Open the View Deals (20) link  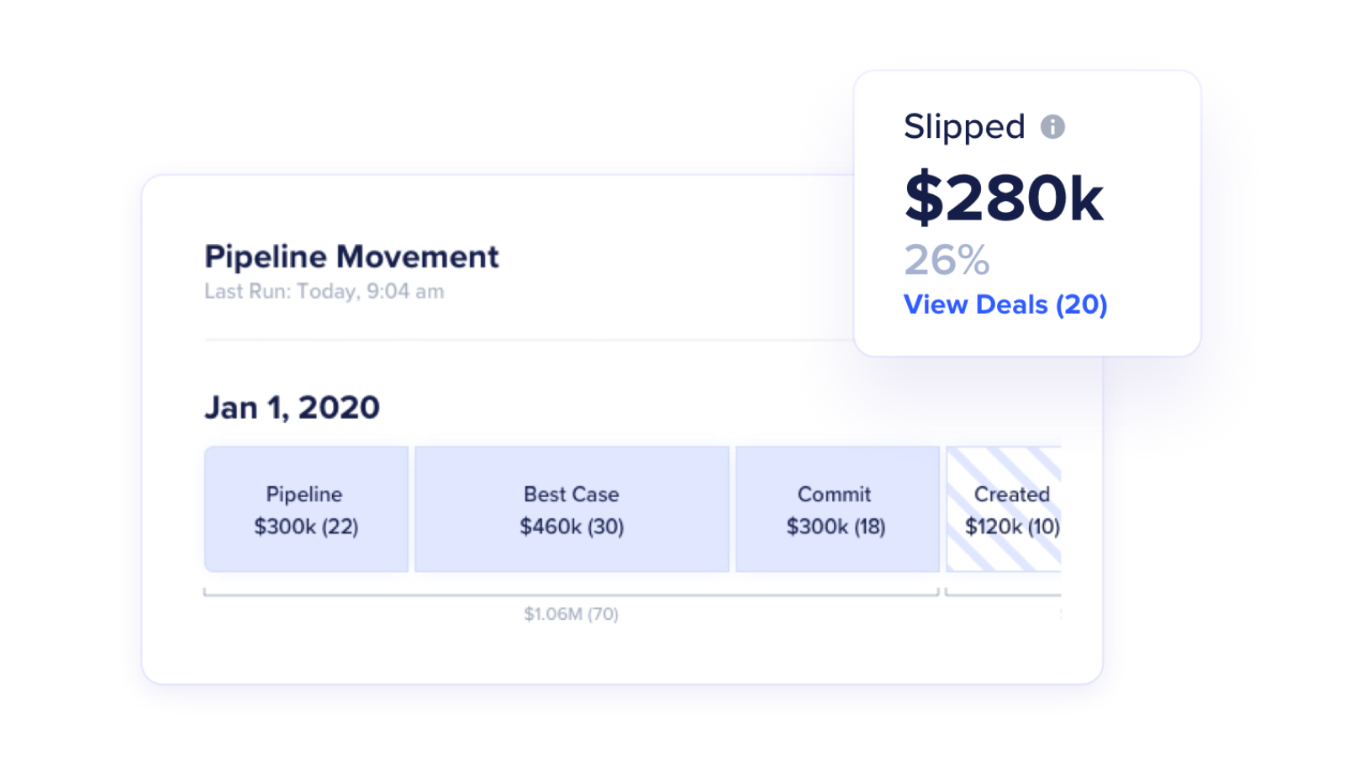click(x=1005, y=304)
